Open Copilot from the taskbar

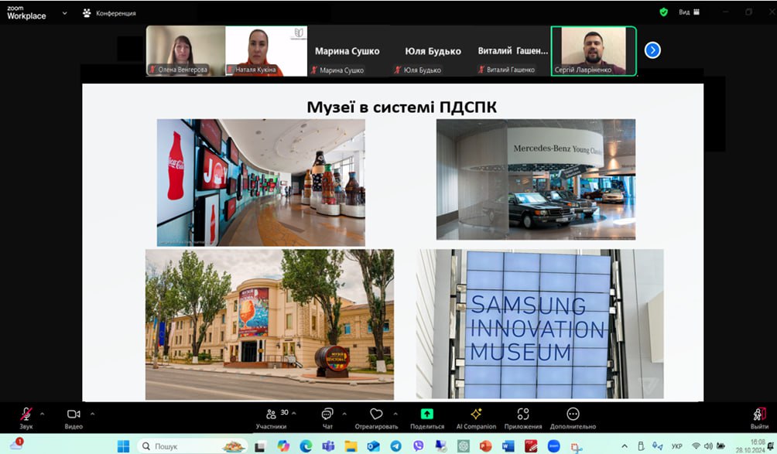283,446
